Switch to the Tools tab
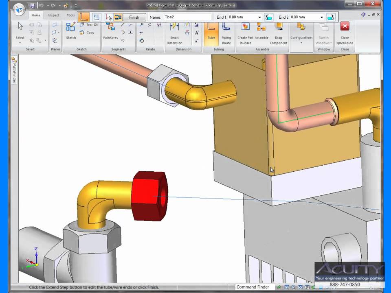 (70, 15)
